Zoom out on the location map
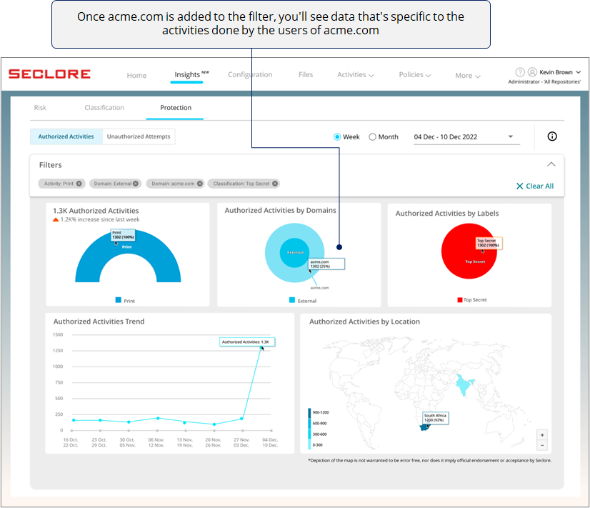 [542, 445]
